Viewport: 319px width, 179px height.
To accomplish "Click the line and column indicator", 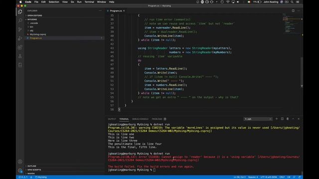I will coord(239,177).
